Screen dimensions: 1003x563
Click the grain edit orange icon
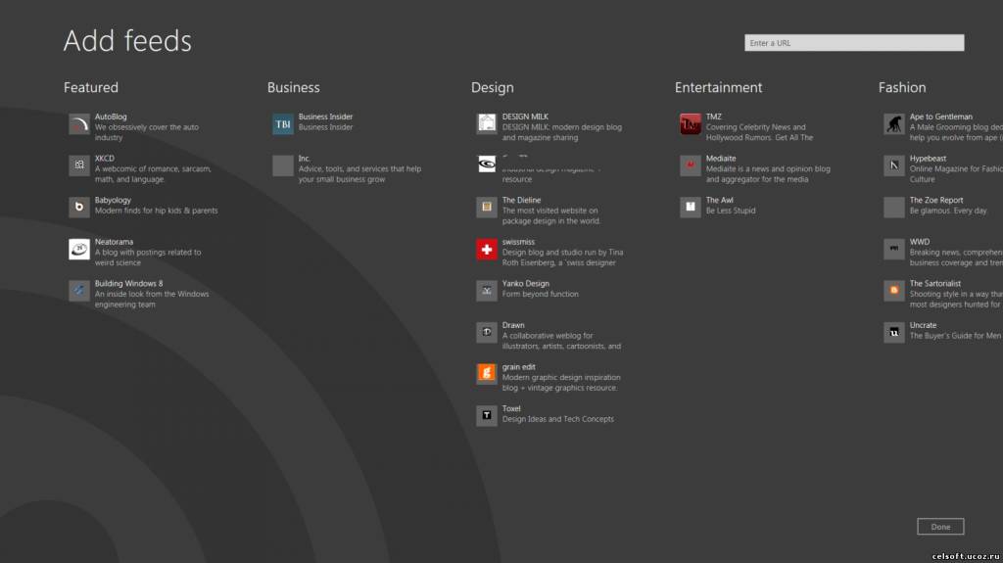coord(487,374)
